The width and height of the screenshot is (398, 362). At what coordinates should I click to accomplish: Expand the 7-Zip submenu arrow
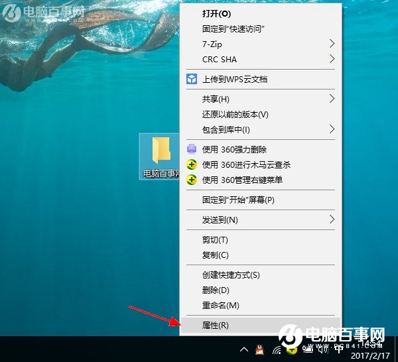coord(332,44)
